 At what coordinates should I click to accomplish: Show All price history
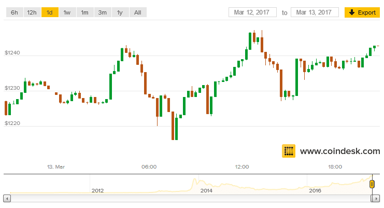tap(137, 12)
